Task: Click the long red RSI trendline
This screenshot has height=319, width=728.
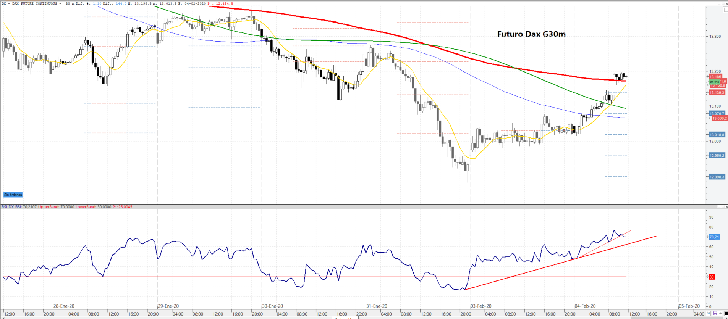Action: (x=560, y=263)
